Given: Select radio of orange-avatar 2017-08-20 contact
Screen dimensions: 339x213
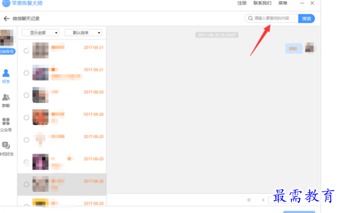Looking at the screenshot, I should pos(27,118).
